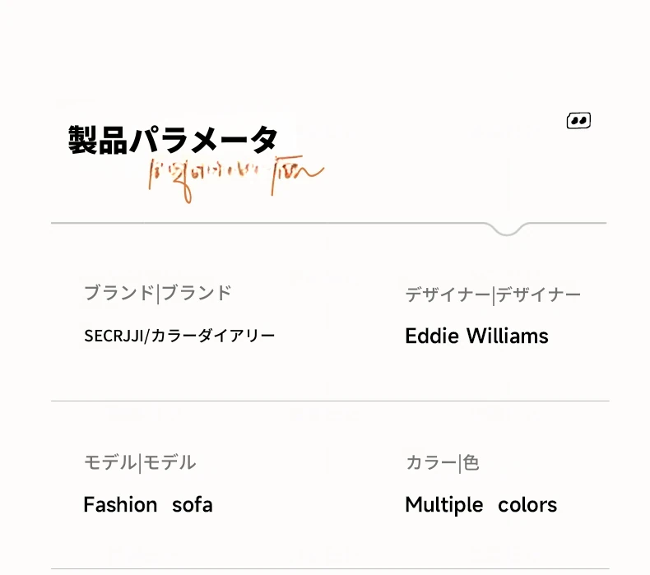Click the カラーダイアリー brand text

coord(212,336)
